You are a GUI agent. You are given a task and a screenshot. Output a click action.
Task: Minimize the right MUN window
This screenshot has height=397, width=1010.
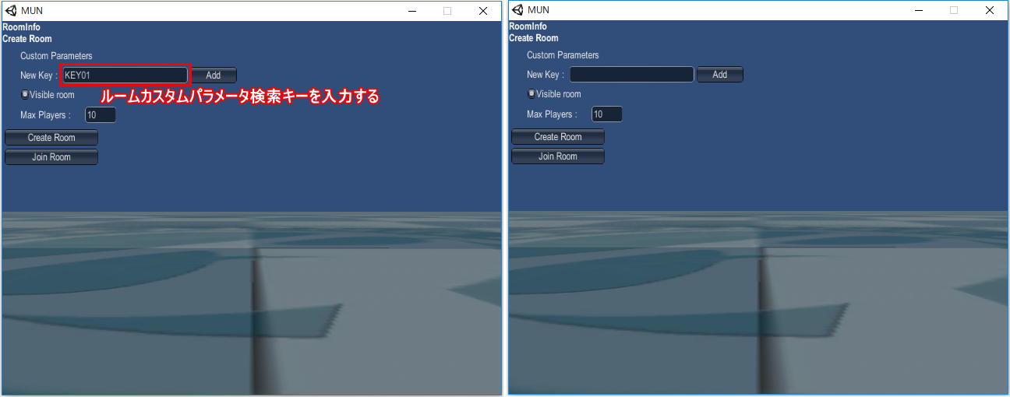pyautogui.click(x=920, y=10)
